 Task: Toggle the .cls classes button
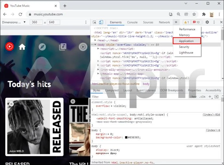[202, 97]
